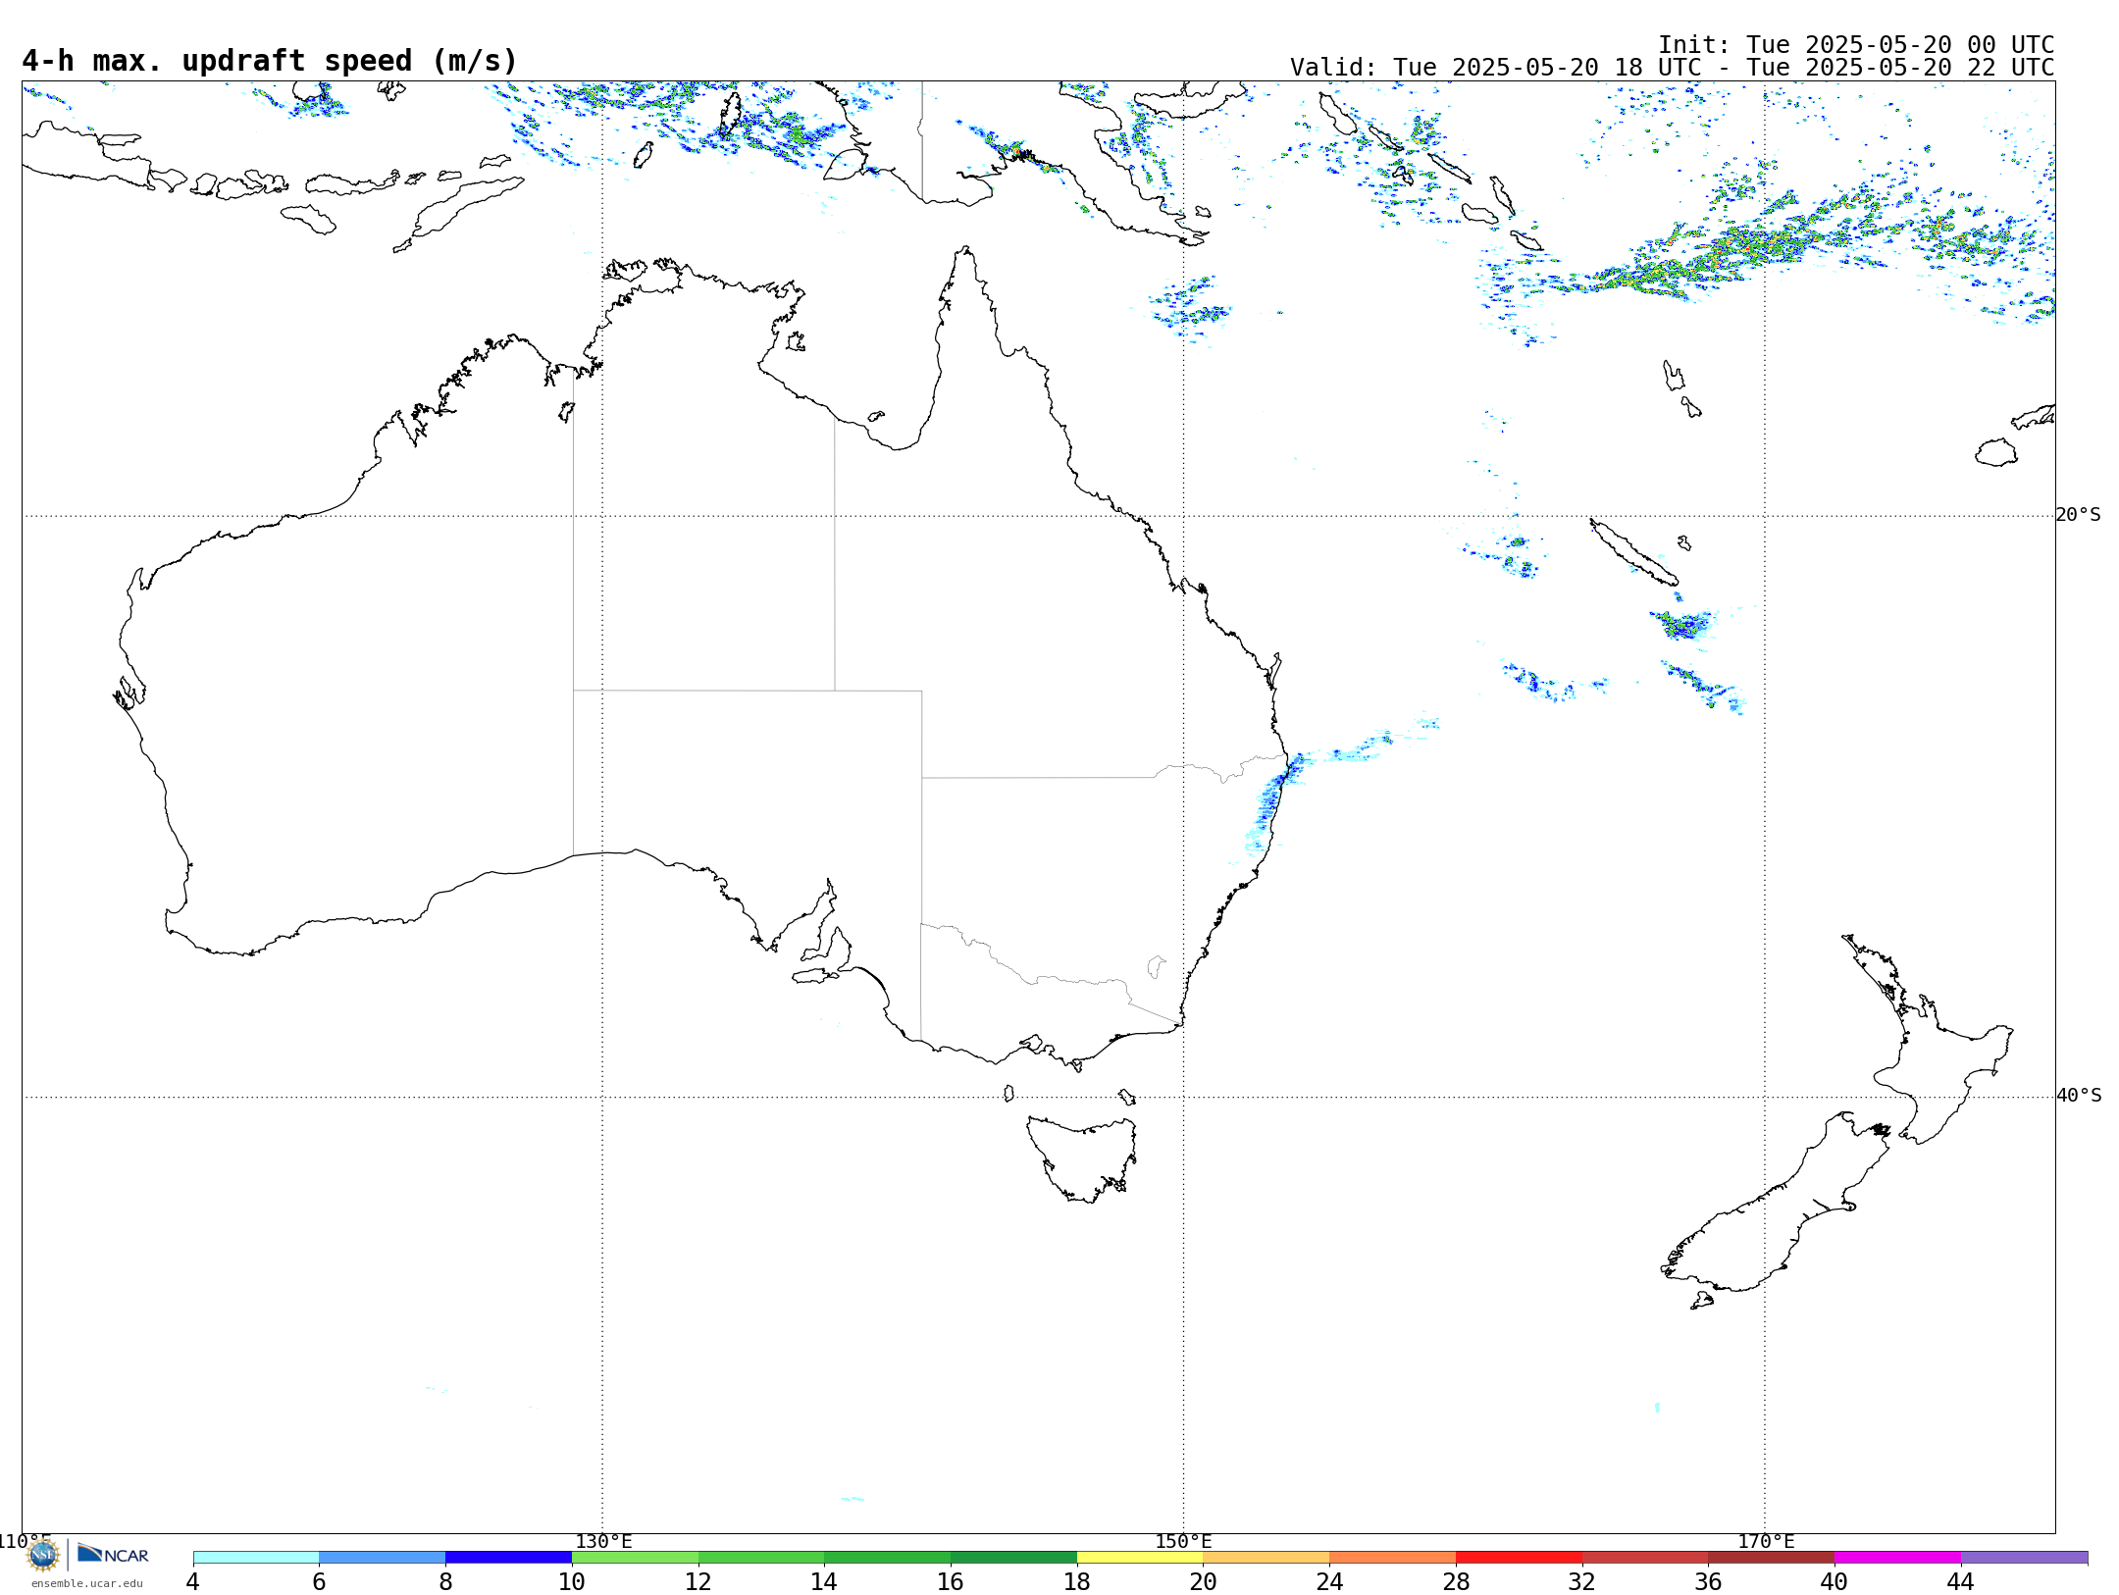Click the NSF logo
The width and height of the screenshot is (2119, 1595).
click(x=43, y=1555)
